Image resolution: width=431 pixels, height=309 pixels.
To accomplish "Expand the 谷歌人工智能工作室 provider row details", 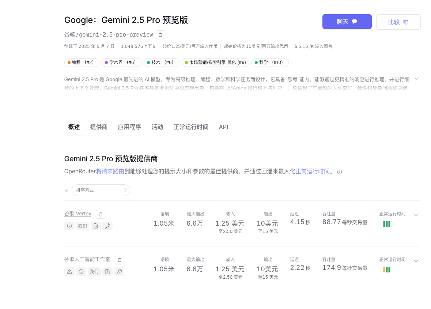I will point(416,261).
